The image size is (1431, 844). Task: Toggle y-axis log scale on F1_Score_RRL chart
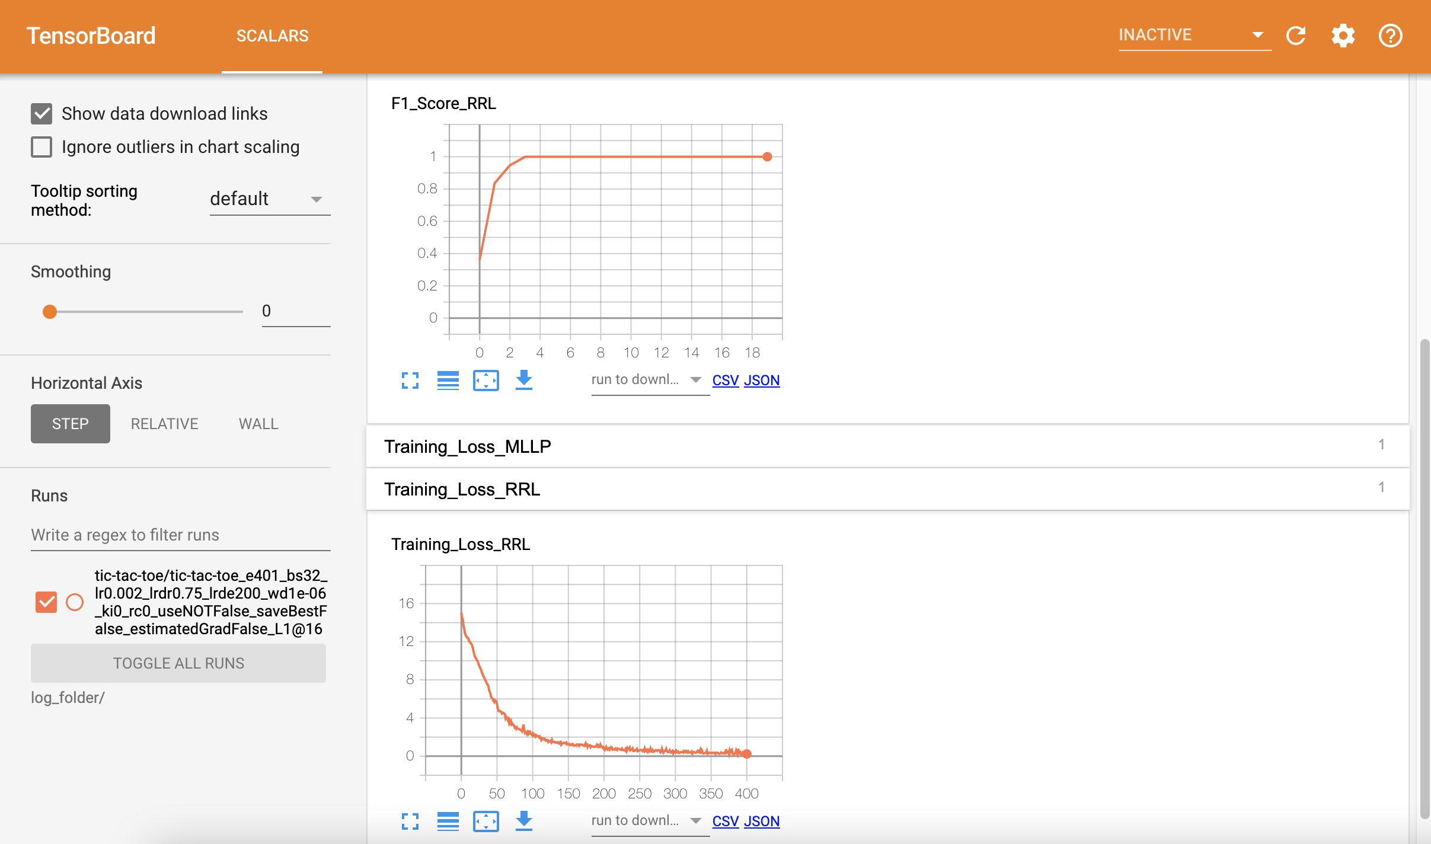448,380
